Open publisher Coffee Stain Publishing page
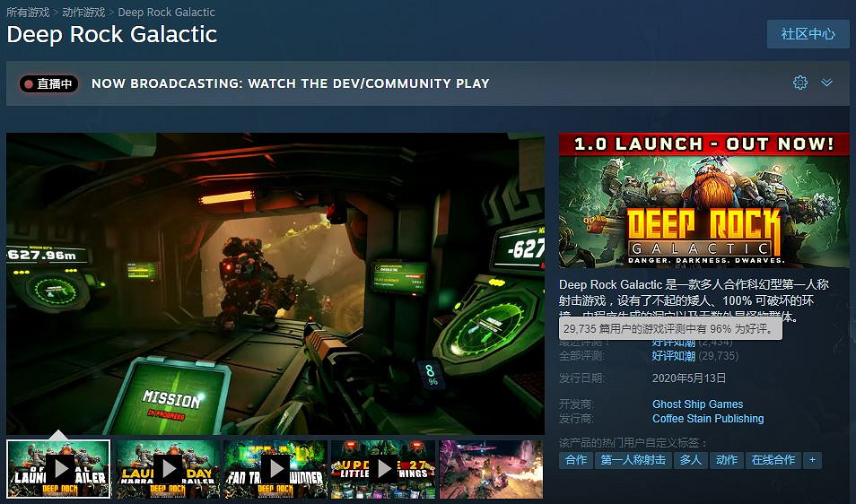Screen dimensions: 856x504 (x=708, y=419)
